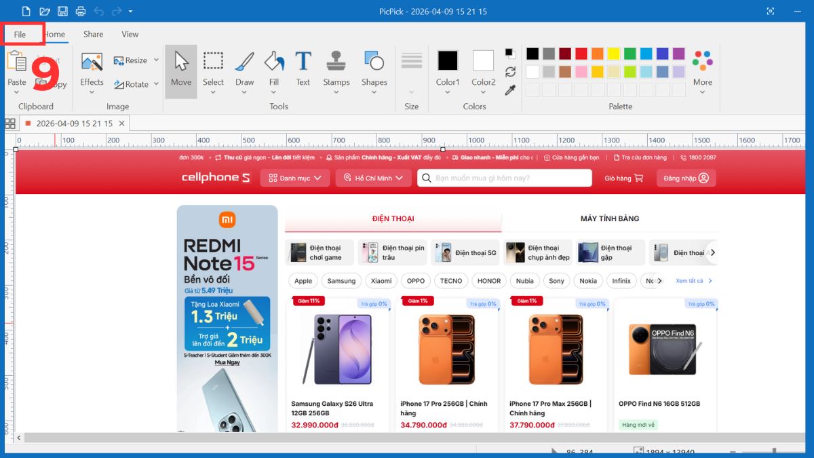Expand the Shapes dropdown arrow
The image size is (814, 458).
374,93
